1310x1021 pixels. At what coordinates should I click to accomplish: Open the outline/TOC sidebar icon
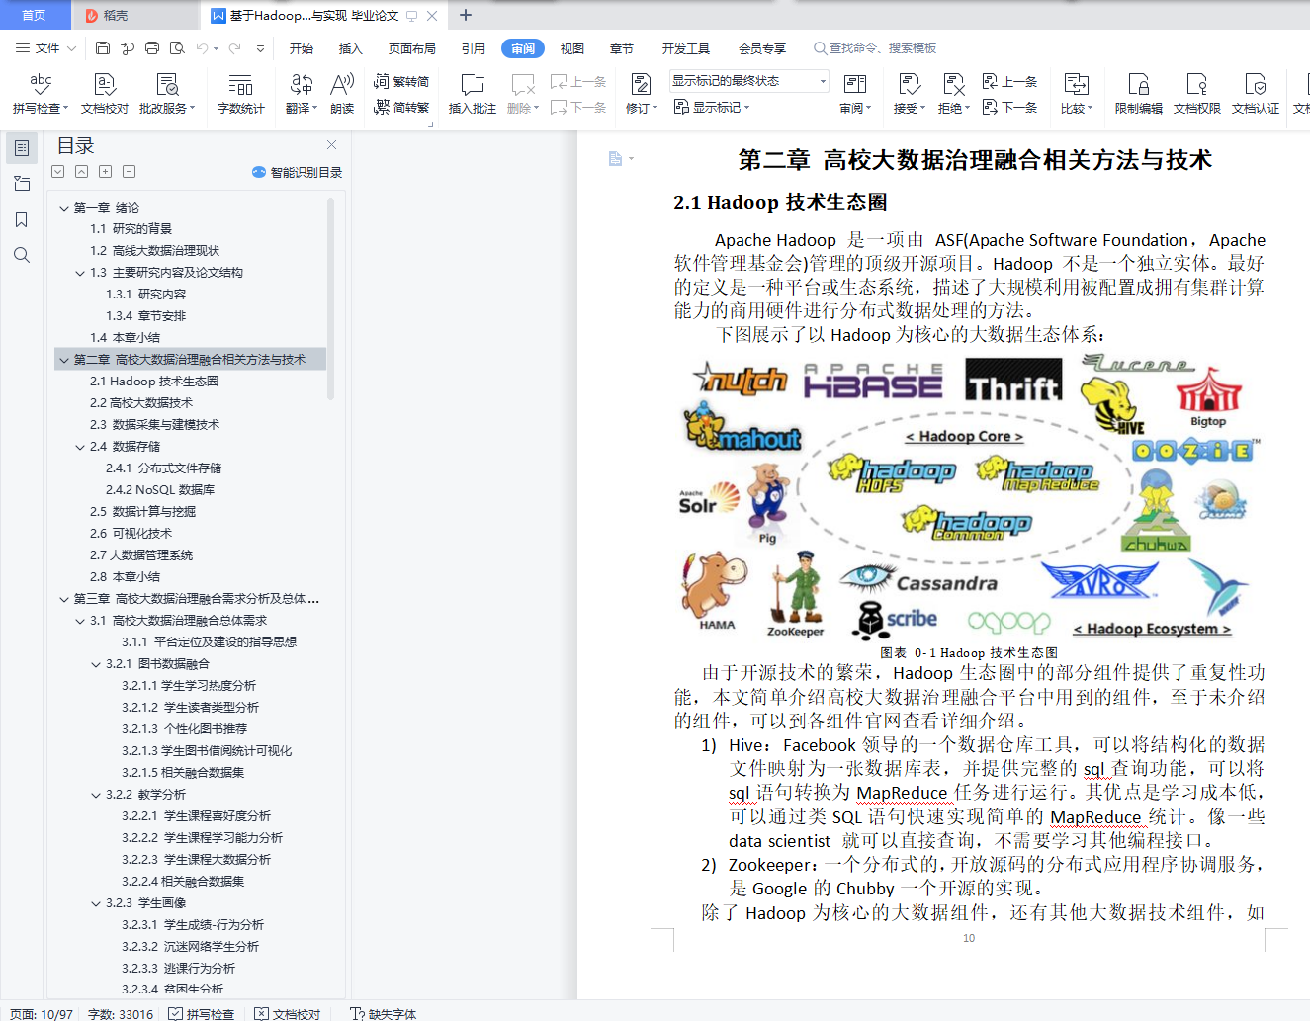coord(22,148)
